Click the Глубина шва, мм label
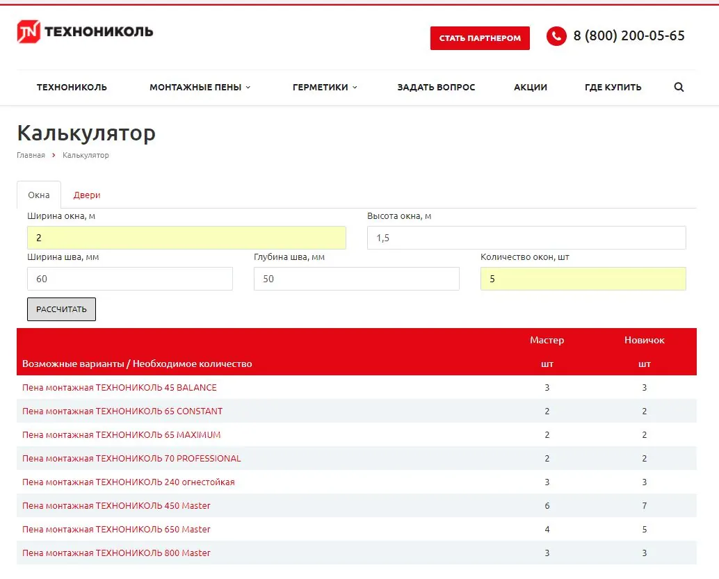This screenshot has width=719, height=579. click(289, 257)
